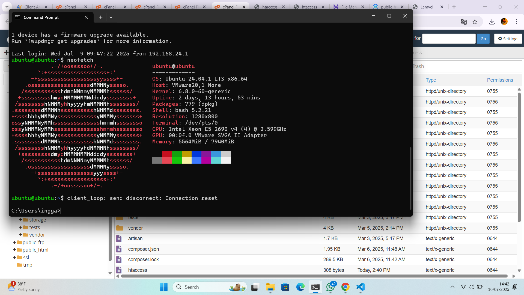Click folder tree scroll-down arrow
This screenshot has height=295, width=524.
pos(110,273)
